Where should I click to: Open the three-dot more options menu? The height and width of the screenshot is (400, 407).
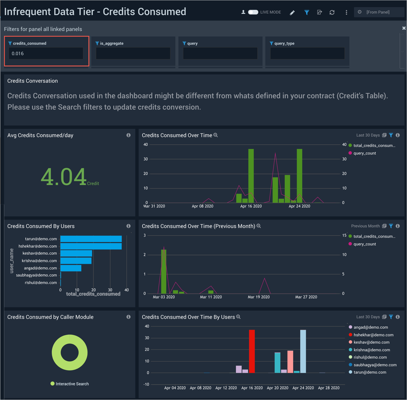[x=346, y=13]
